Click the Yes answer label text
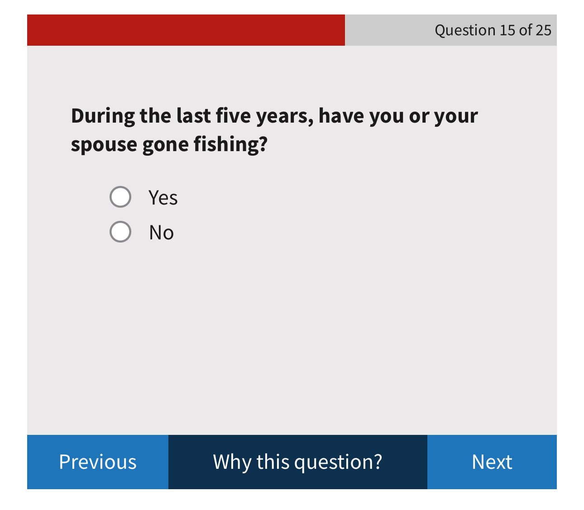 (163, 198)
